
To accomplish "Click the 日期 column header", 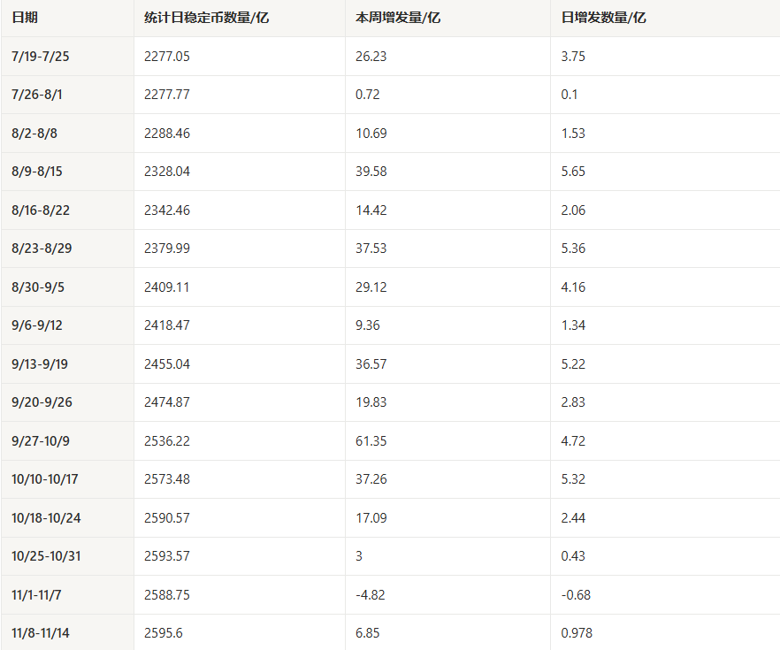I will point(26,18).
